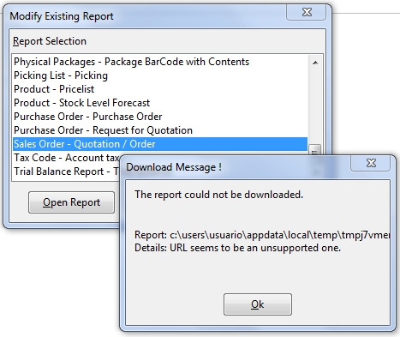Image resolution: width=400 pixels, height=337 pixels.
Task: Click 'Details: URL seems to be an unsupported one.'
Action: (x=237, y=248)
